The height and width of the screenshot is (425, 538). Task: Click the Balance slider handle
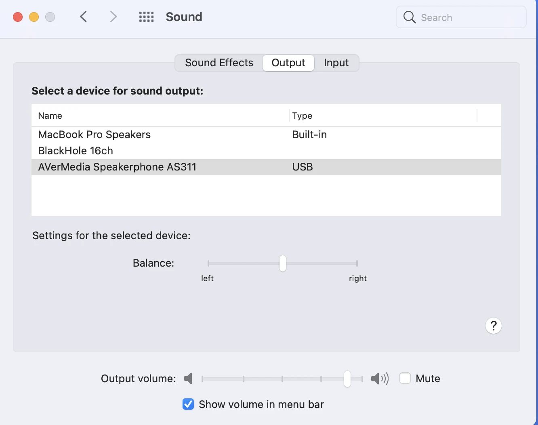point(283,263)
